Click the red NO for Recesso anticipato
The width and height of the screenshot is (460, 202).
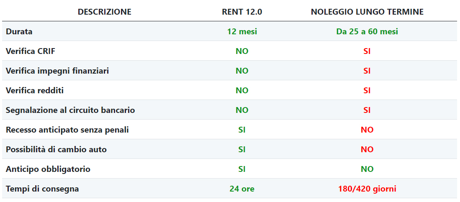[367, 130]
